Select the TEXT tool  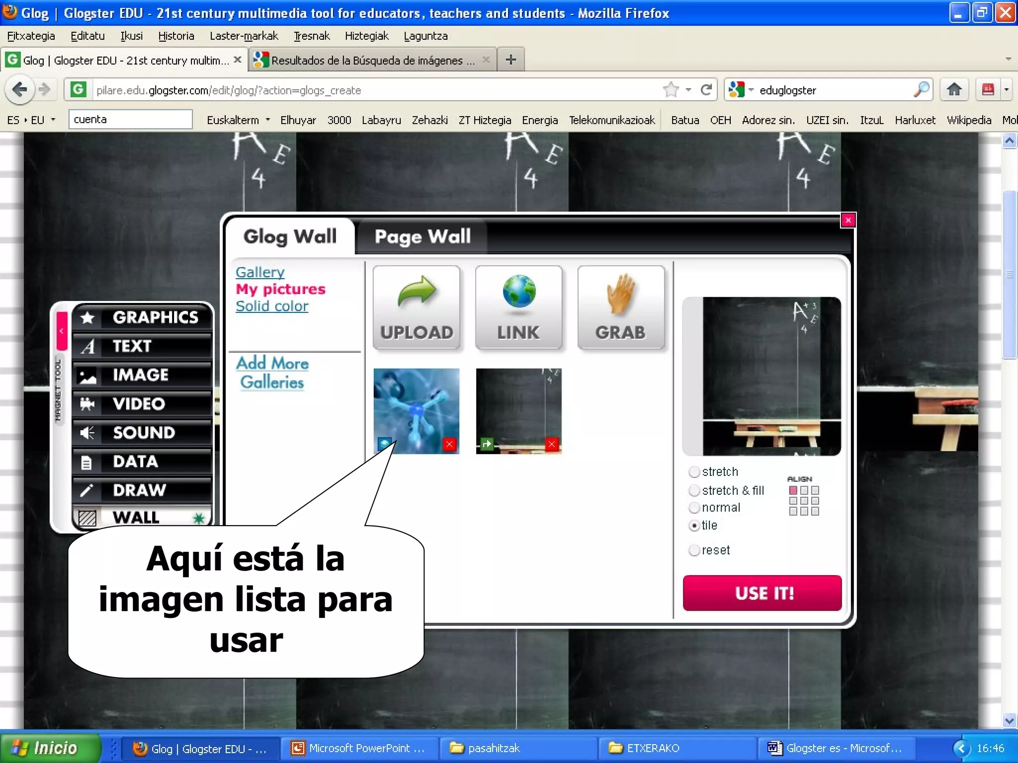(143, 346)
